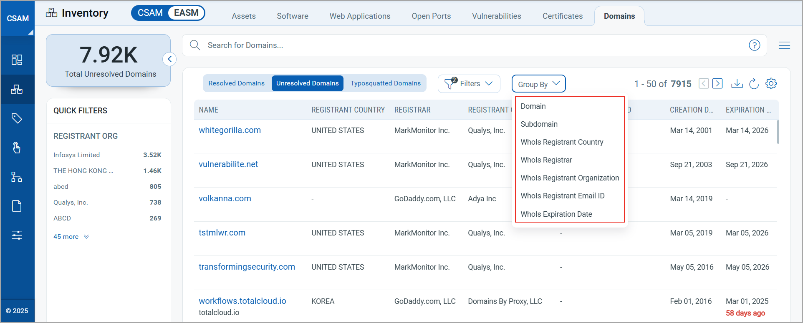Filter by uppercase ABCD registrant org
The width and height of the screenshot is (803, 323).
pyautogui.click(x=107, y=218)
